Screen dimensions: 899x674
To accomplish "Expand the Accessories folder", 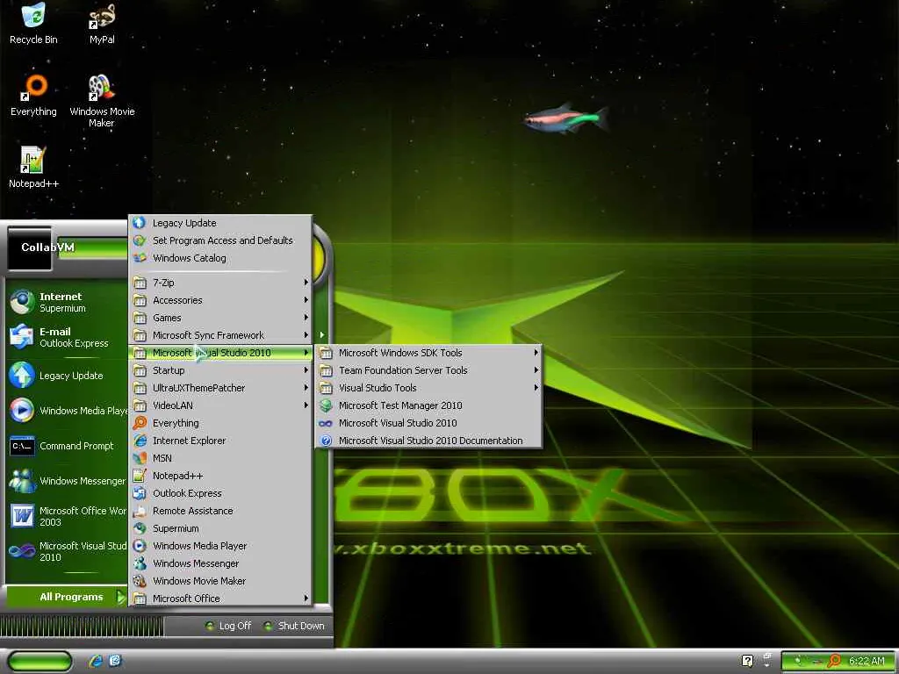I will coord(220,300).
